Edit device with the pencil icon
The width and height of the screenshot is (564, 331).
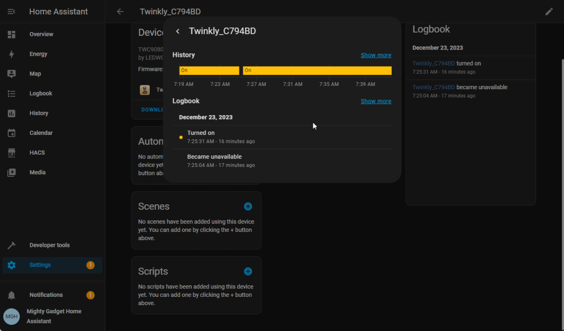pos(549,12)
